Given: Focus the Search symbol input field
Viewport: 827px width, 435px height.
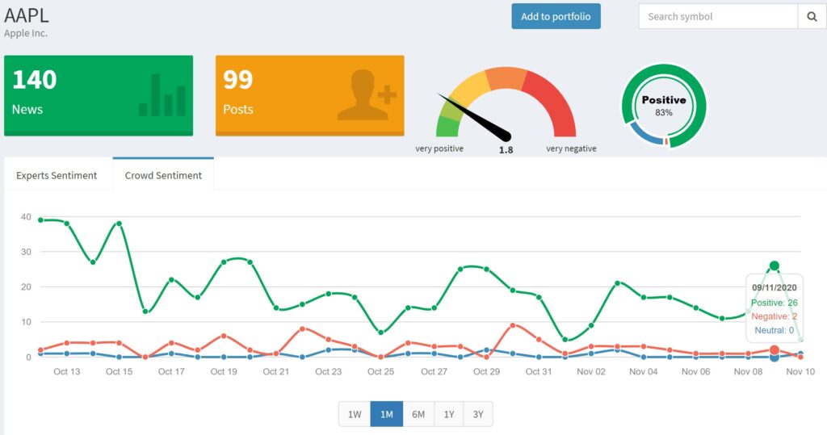Looking at the screenshot, I should 718,16.
